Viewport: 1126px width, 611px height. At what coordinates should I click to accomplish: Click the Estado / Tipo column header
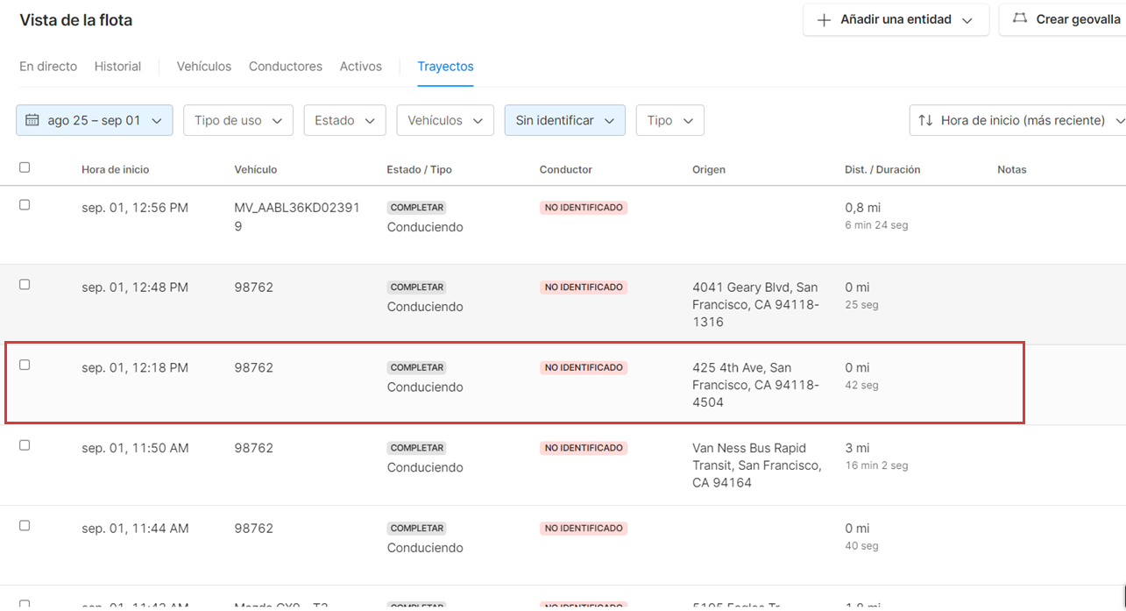point(420,170)
